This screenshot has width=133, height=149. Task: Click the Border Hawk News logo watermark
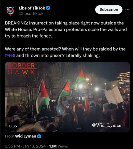(21, 70)
